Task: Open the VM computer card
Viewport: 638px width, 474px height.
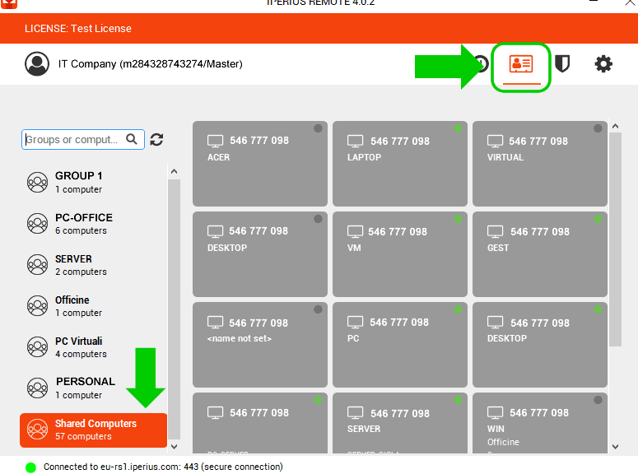Action: point(400,254)
